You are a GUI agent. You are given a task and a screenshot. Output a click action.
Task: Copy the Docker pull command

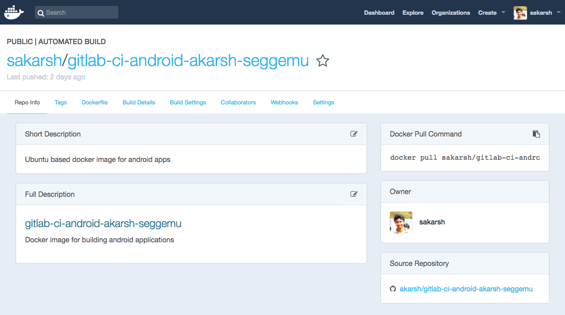pos(536,134)
